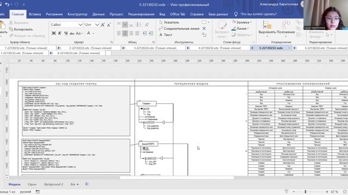This screenshot has width=348, height=195.
Task: Open the Align (Выровнять) menu
Action: [267, 29]
